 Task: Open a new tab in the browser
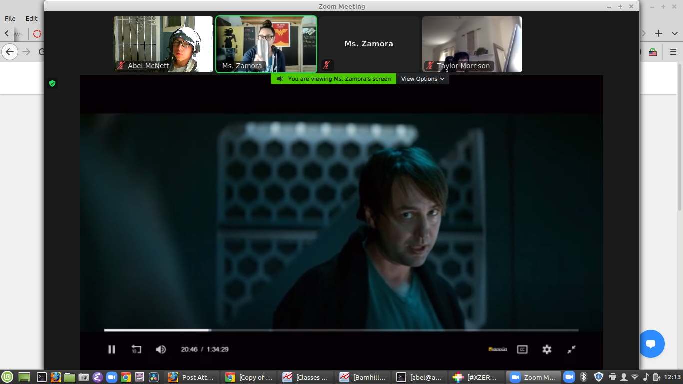click(659, 33)
